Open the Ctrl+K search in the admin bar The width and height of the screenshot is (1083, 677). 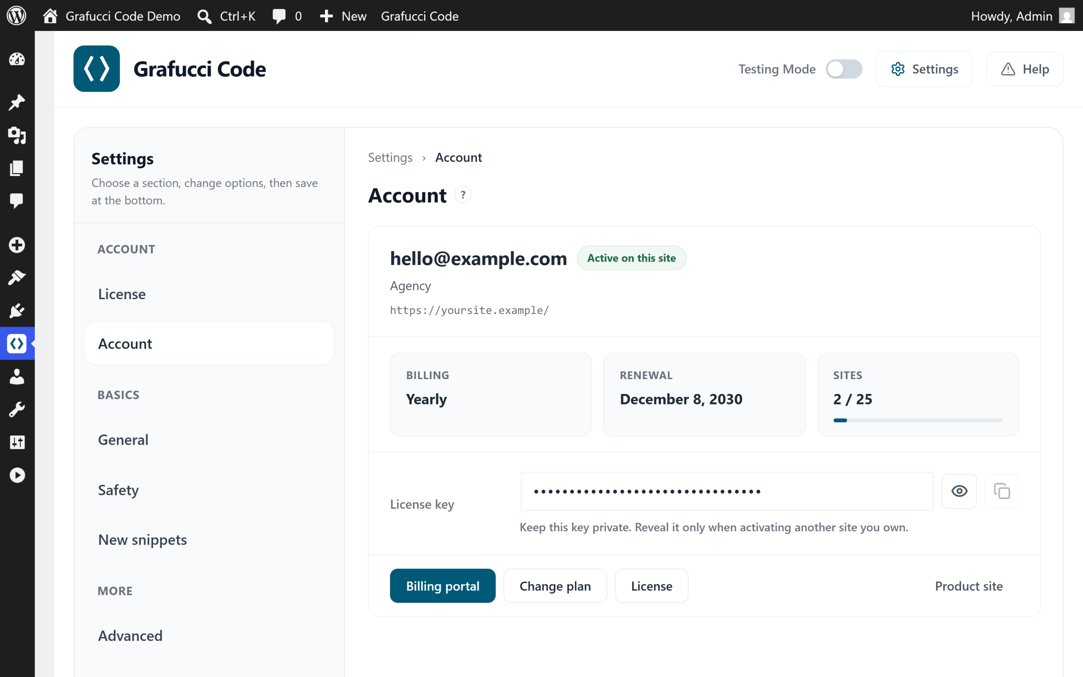tap(226, 16)
